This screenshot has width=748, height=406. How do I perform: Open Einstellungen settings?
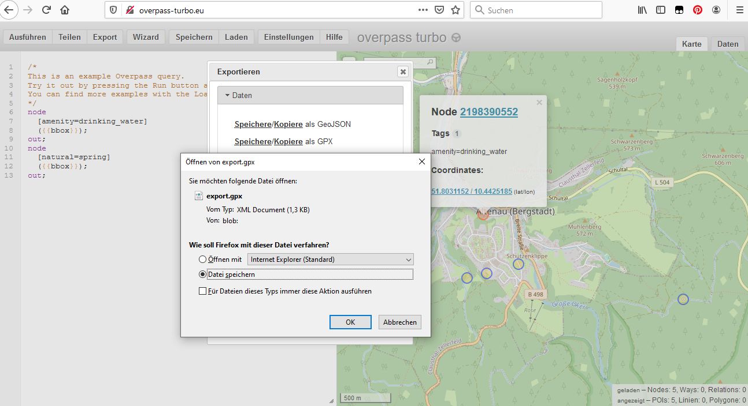pos(288,37)
